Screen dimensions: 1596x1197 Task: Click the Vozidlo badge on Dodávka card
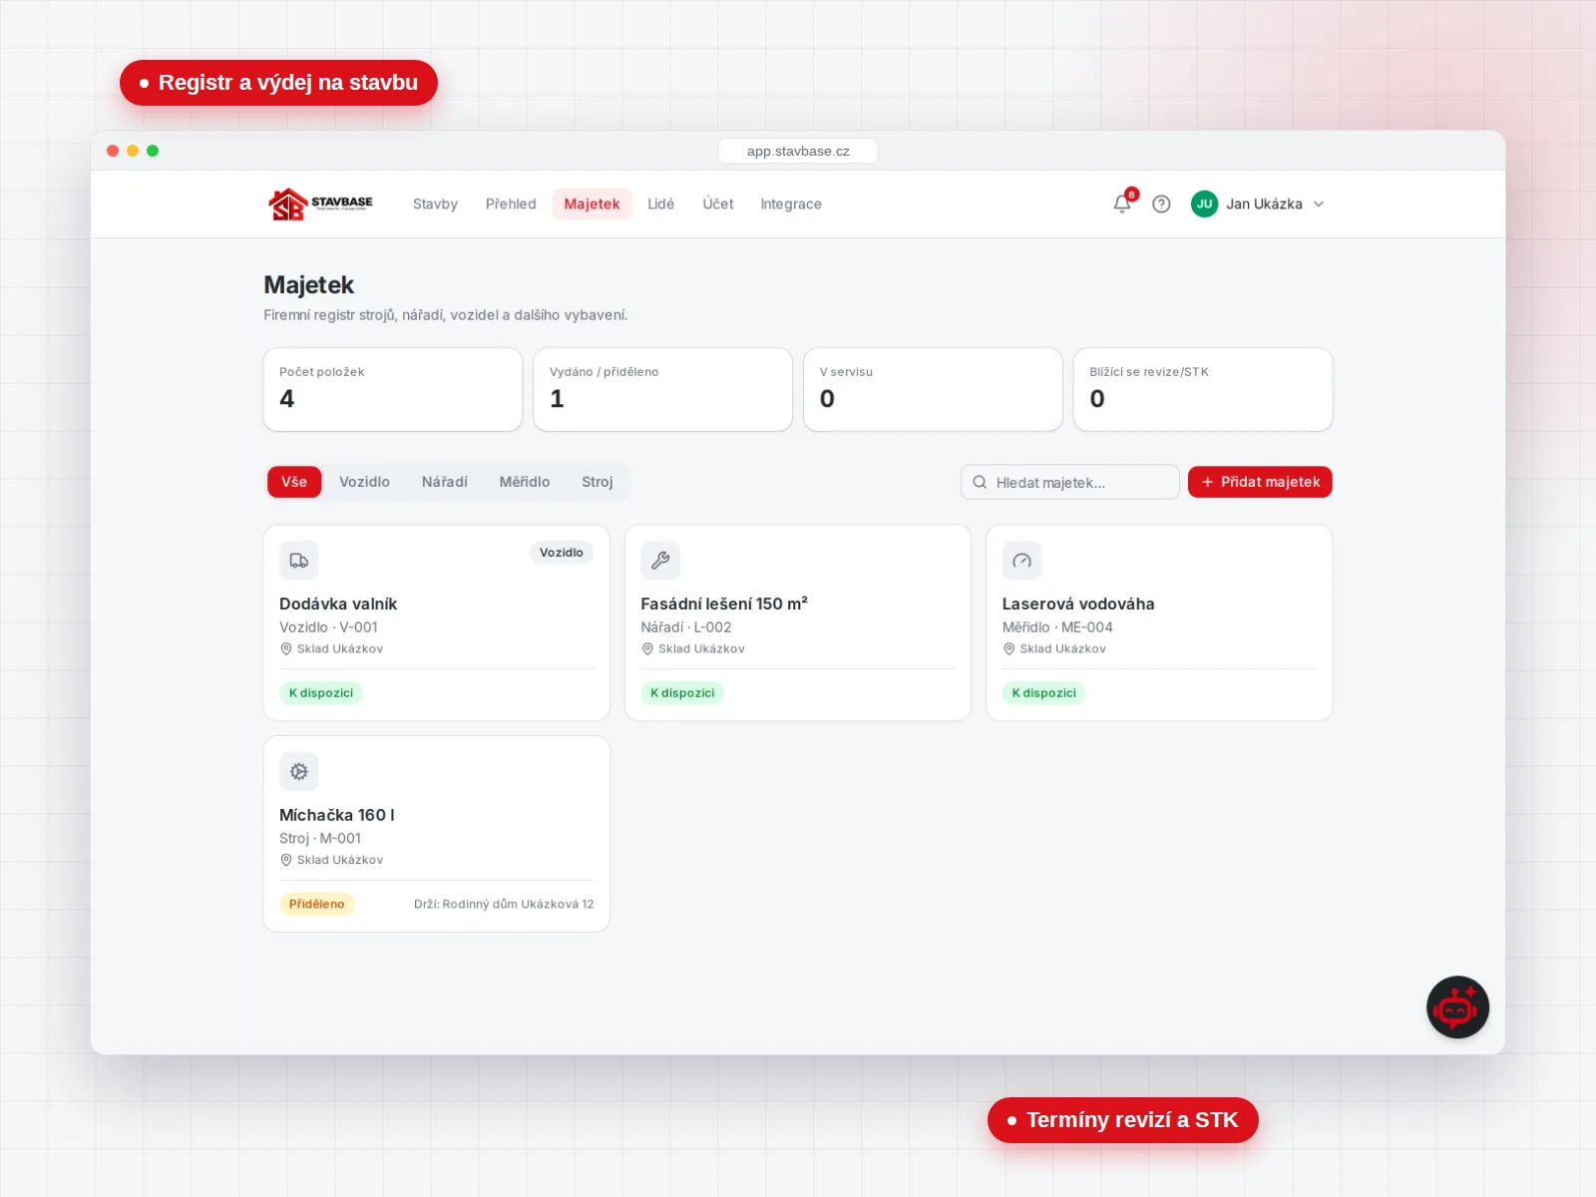coord(562,553)
